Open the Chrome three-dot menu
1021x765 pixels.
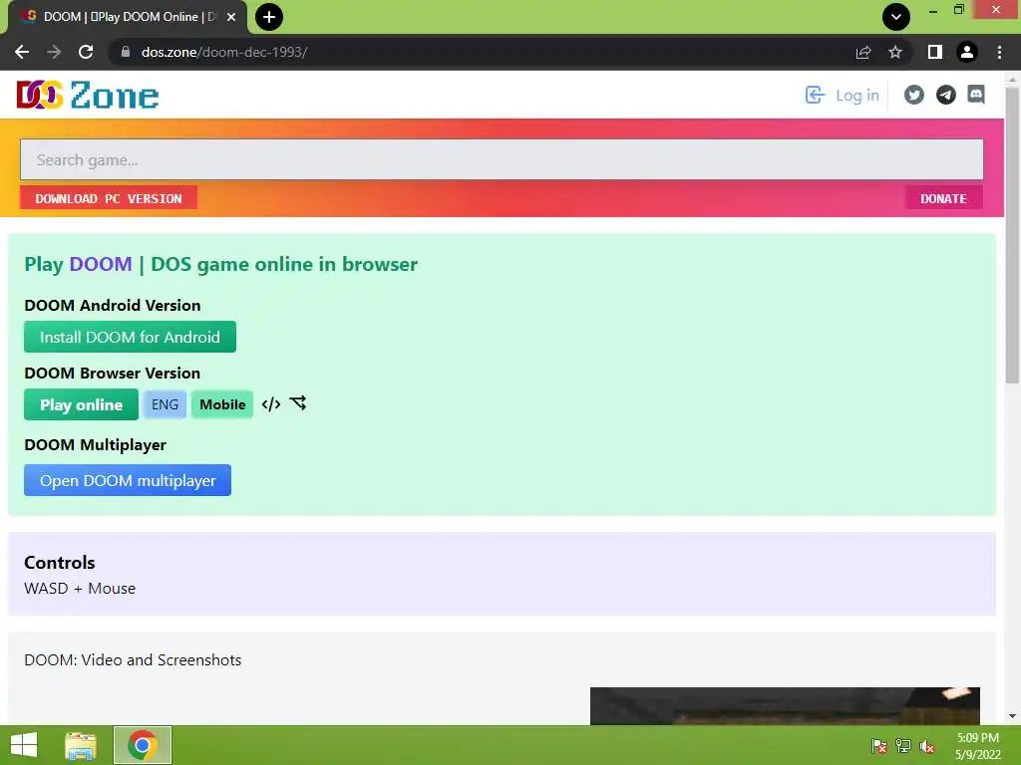(999, 52)
